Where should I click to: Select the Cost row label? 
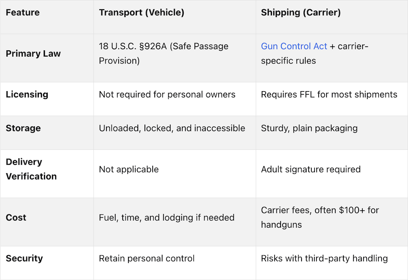pyautogui.click(x=16, y=218)
